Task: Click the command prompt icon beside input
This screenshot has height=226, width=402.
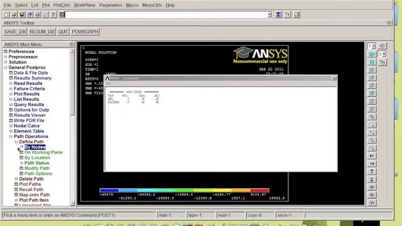Action: click(62, 14)
